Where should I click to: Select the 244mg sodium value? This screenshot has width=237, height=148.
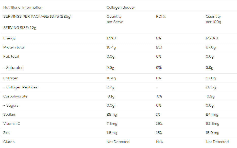tap(212, 115)
